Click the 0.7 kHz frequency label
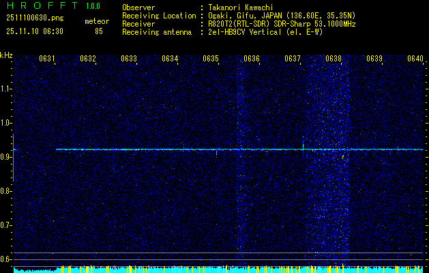 pos(5,225)
